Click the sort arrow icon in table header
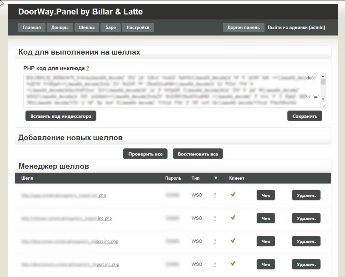This screenshot has width=345, height=277. [x=216, y=178]
